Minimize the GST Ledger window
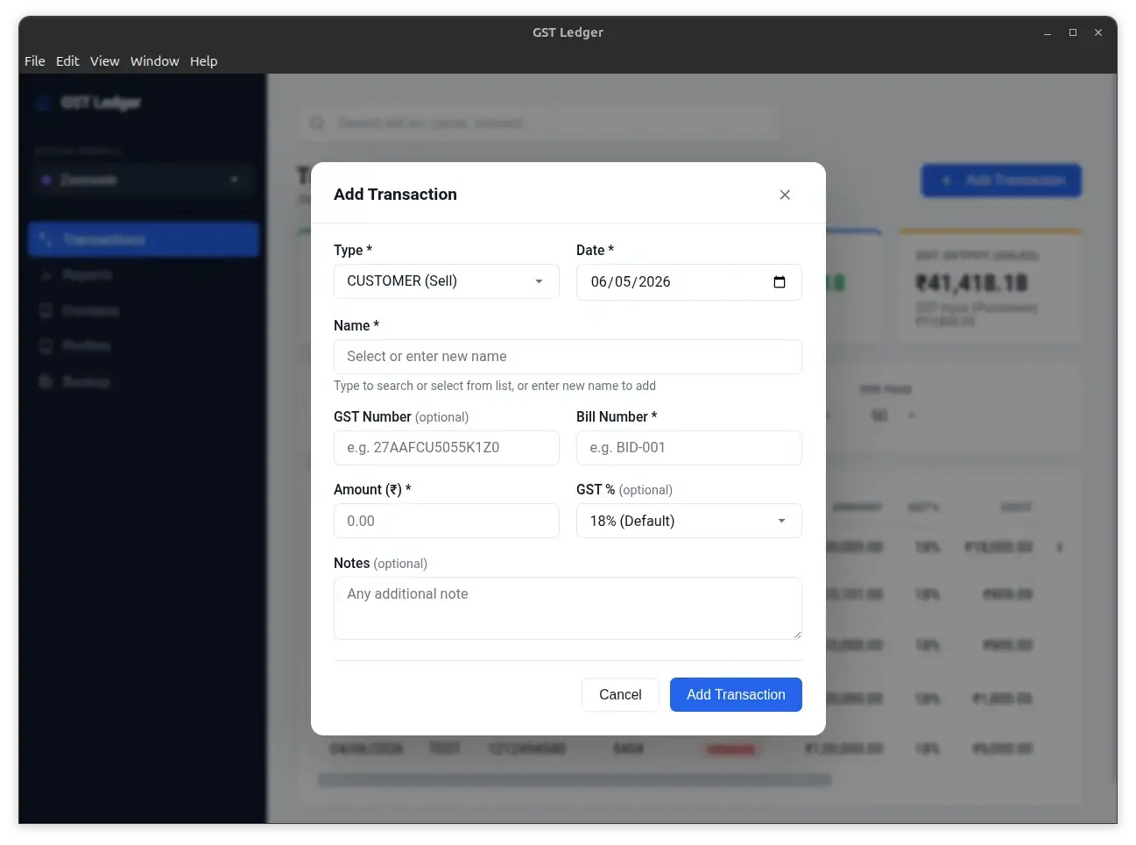The height and width of the screenshot is (845, 1136). (1048, 32)
